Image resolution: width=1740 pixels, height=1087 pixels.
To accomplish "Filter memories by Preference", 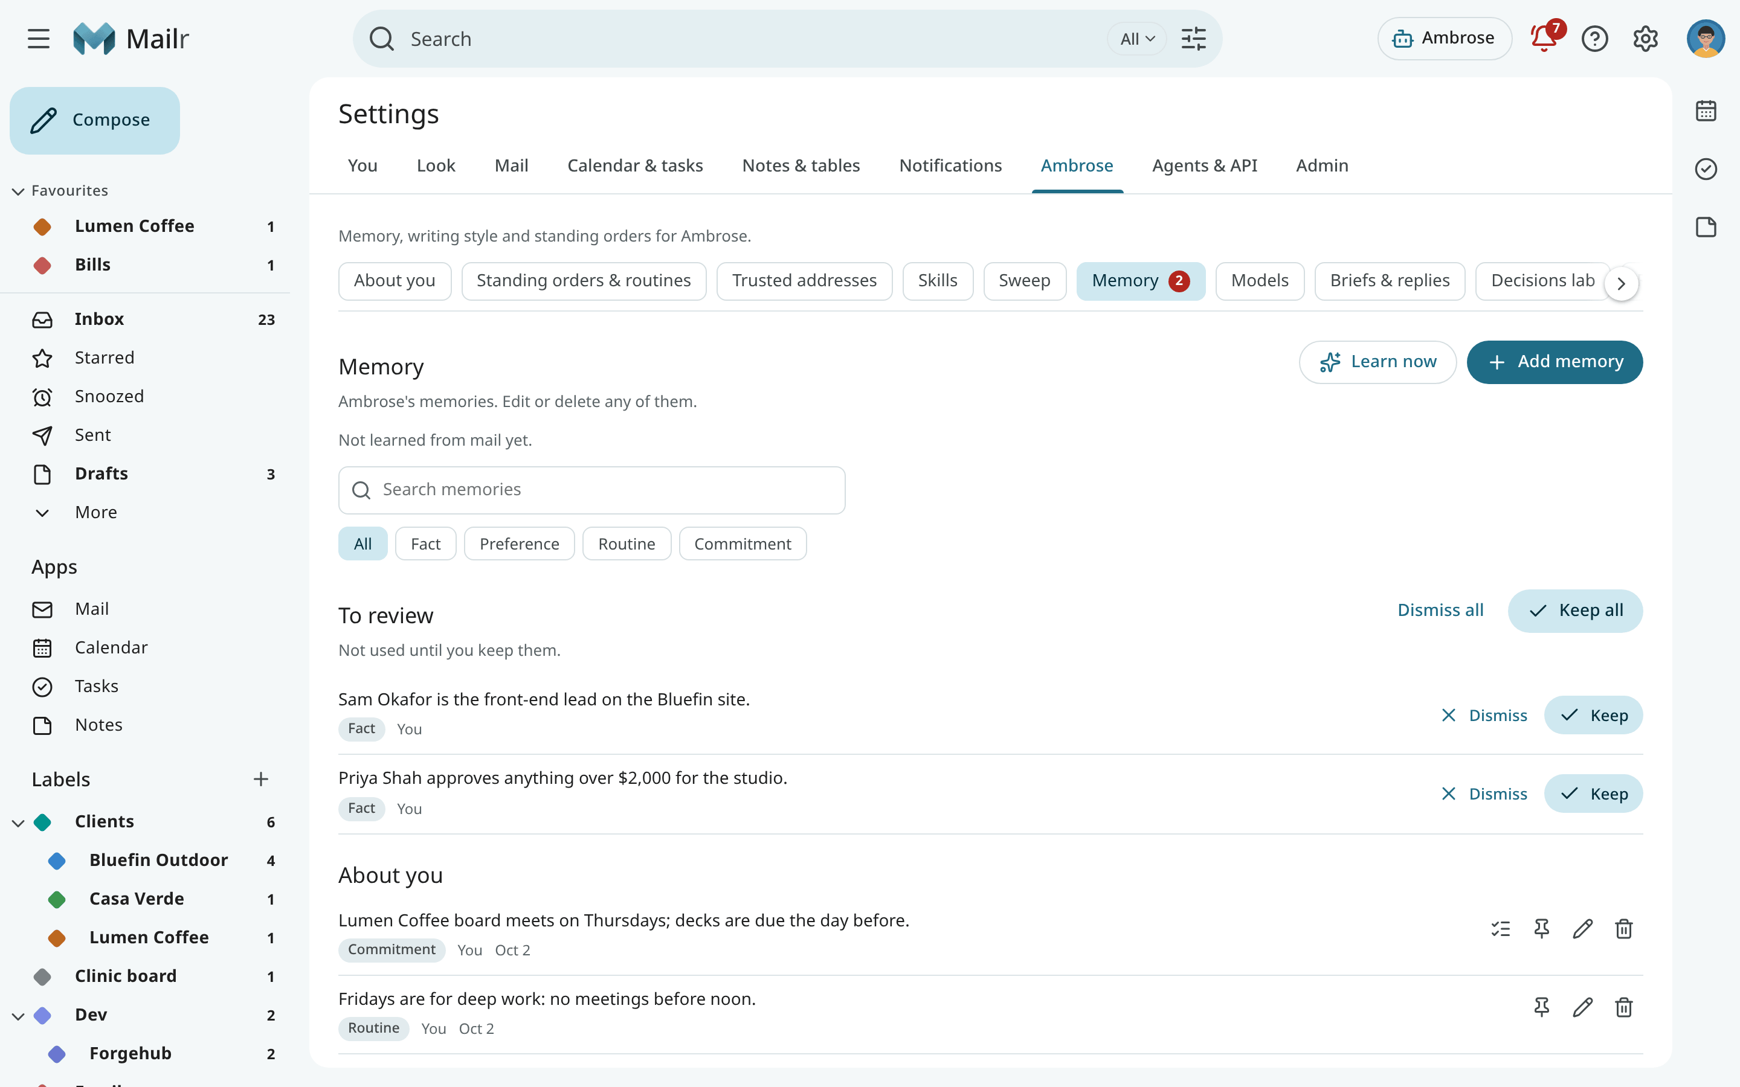I will tap(519, 543).
